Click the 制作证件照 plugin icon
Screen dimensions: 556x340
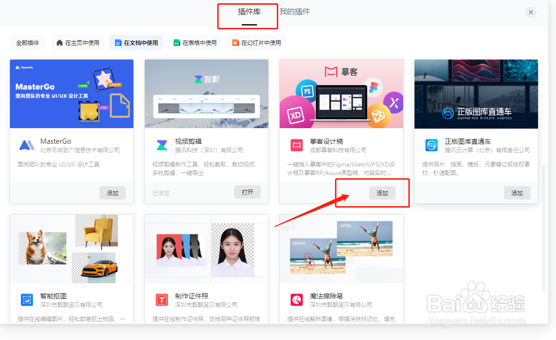point(162,300)
